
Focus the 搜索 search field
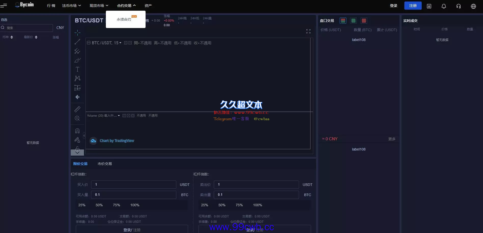26,28
